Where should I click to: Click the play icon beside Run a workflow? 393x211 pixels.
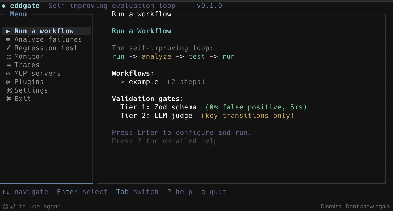8,31
